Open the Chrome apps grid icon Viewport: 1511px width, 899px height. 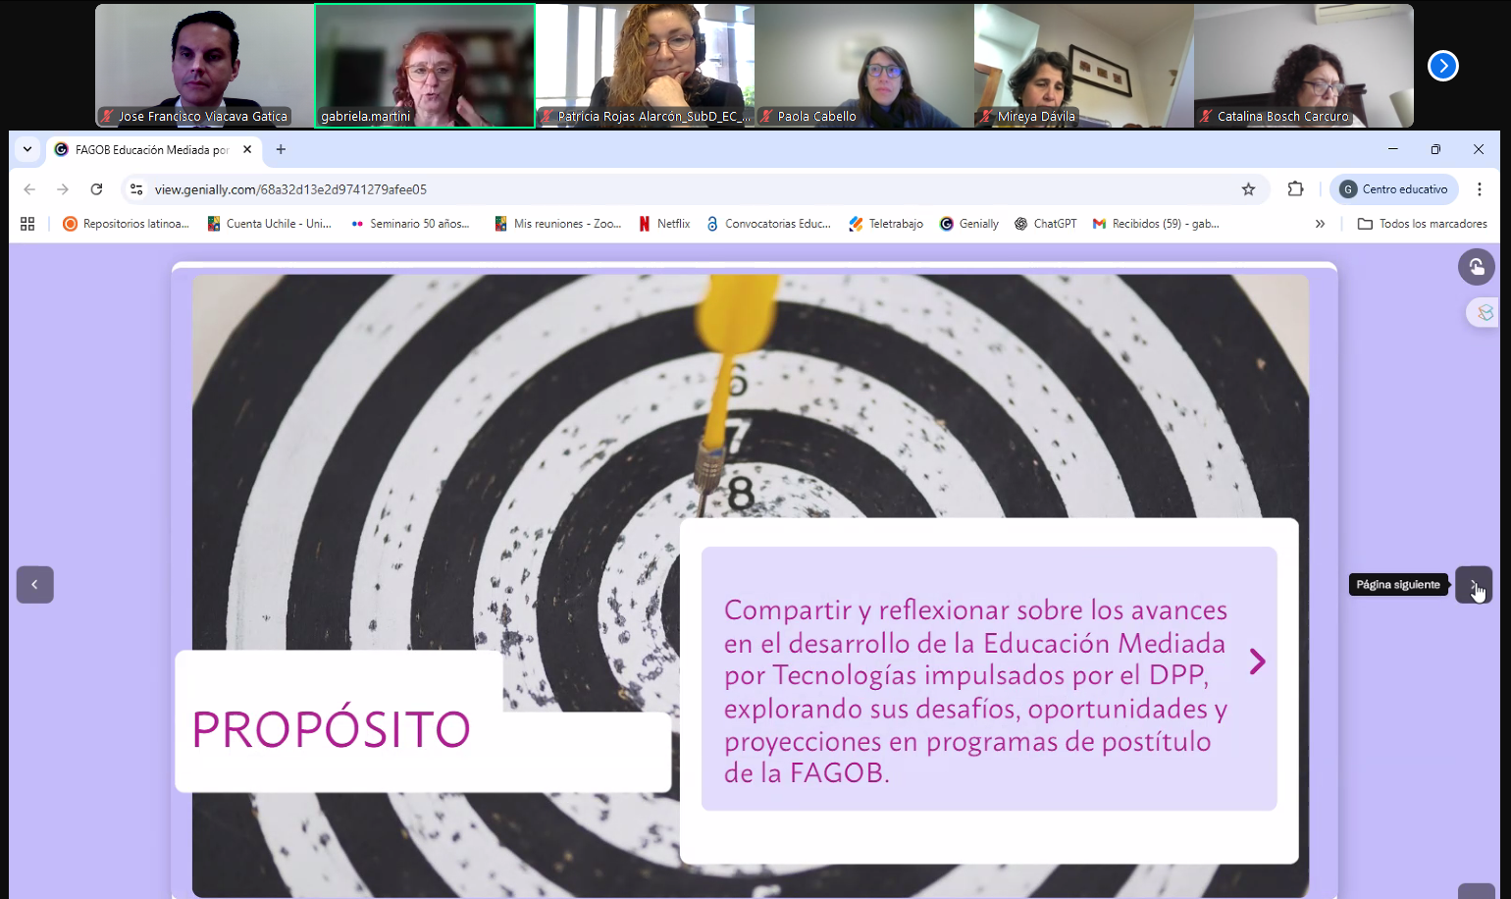[x=27, y=224]
